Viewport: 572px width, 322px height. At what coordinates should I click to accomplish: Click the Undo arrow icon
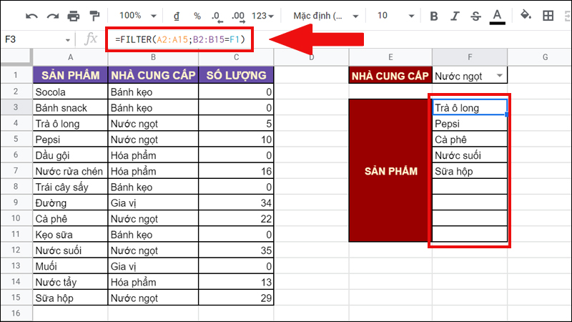[x=32, y=15]
